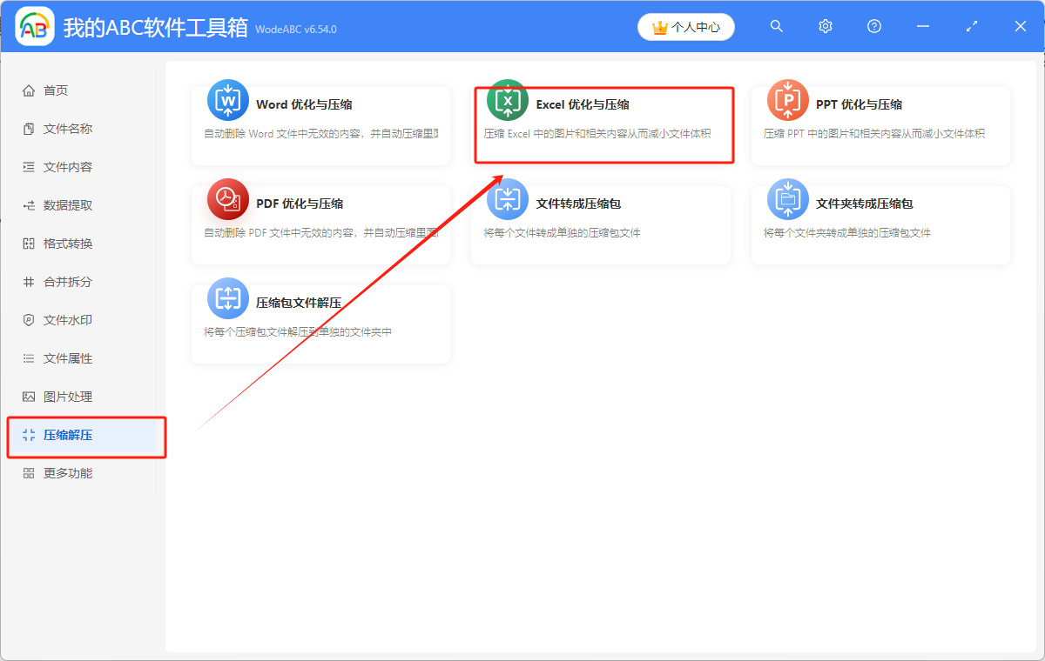This screenshot has height=661, width=1045.
Task: Click Word 优化与压缩 title text
Action: tap(304, 104)
